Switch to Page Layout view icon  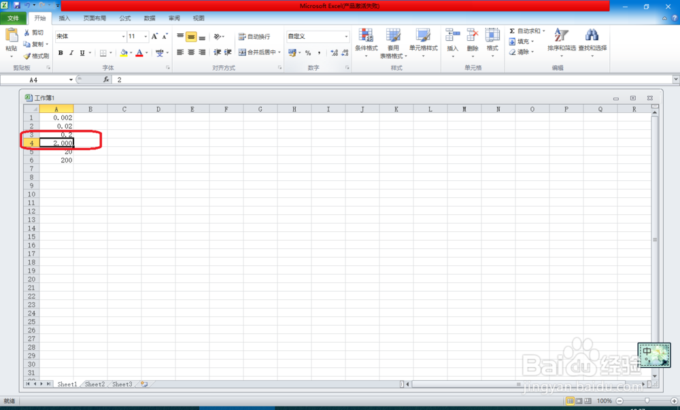pyautogui.click(x=579, y=401)
